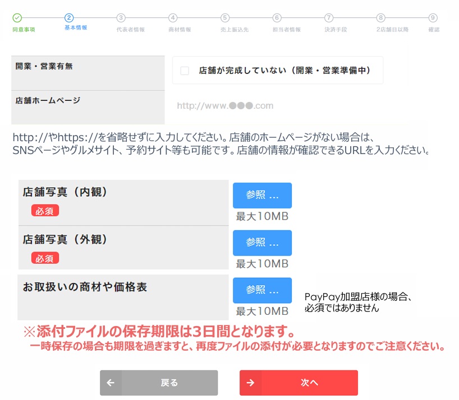Click 最大10MB text under 内観 参照 button

pos(262,216)
